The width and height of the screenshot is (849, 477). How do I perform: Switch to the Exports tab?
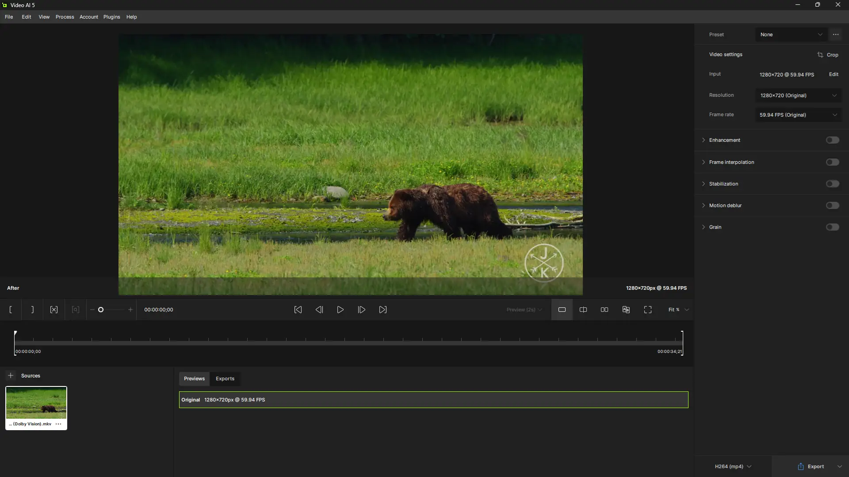225,379
